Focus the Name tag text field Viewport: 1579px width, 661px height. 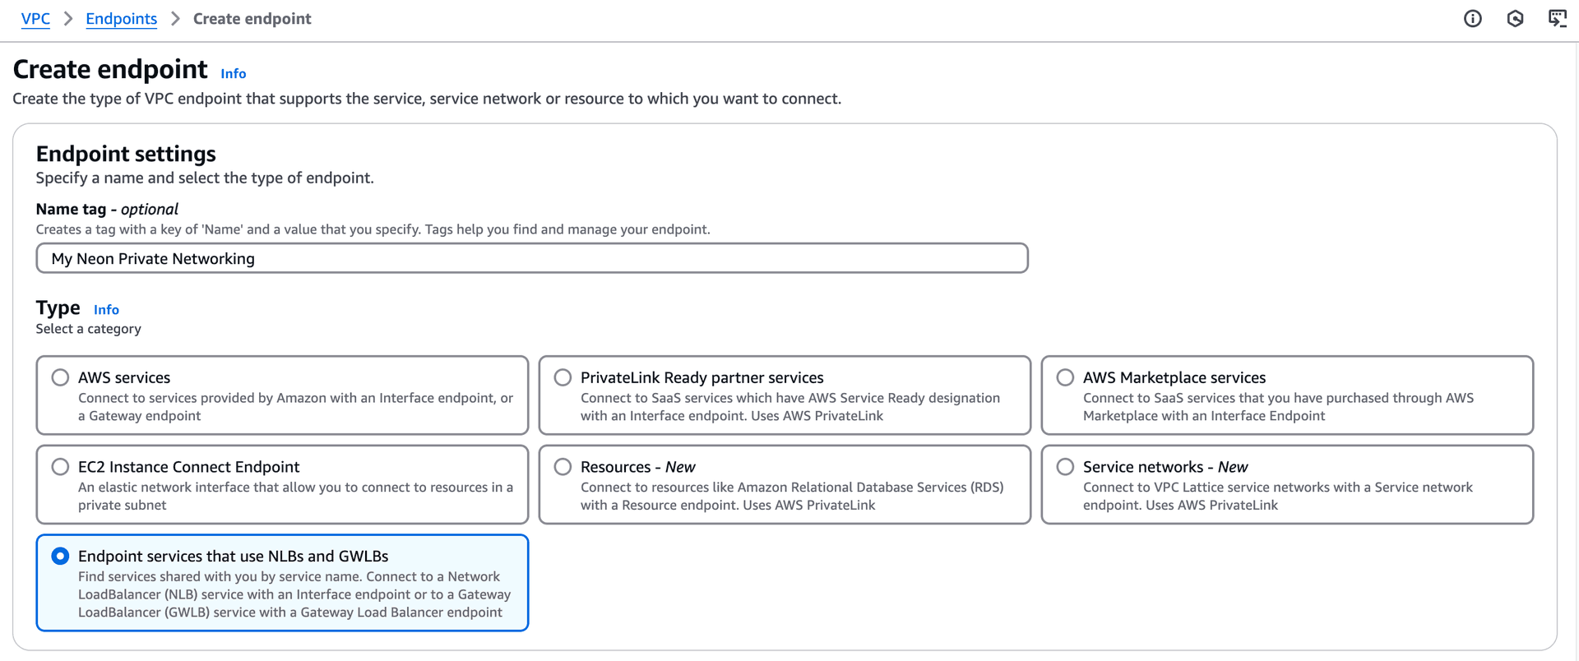531,258
